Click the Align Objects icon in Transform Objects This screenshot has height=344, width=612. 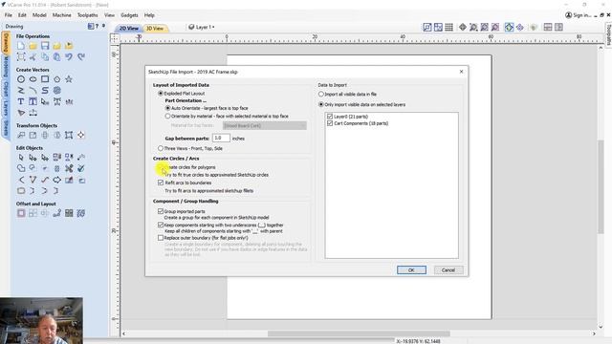point(80,135)
